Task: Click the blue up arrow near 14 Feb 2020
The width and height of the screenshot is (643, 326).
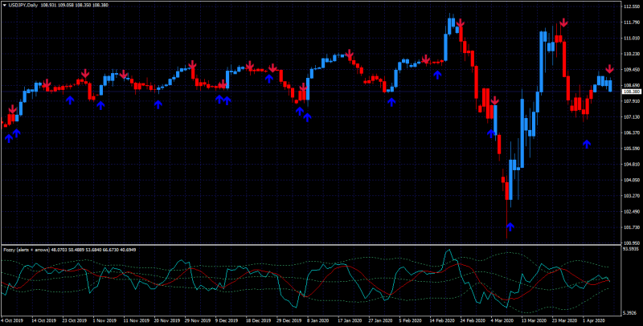Action: click(x=437, y=75)
